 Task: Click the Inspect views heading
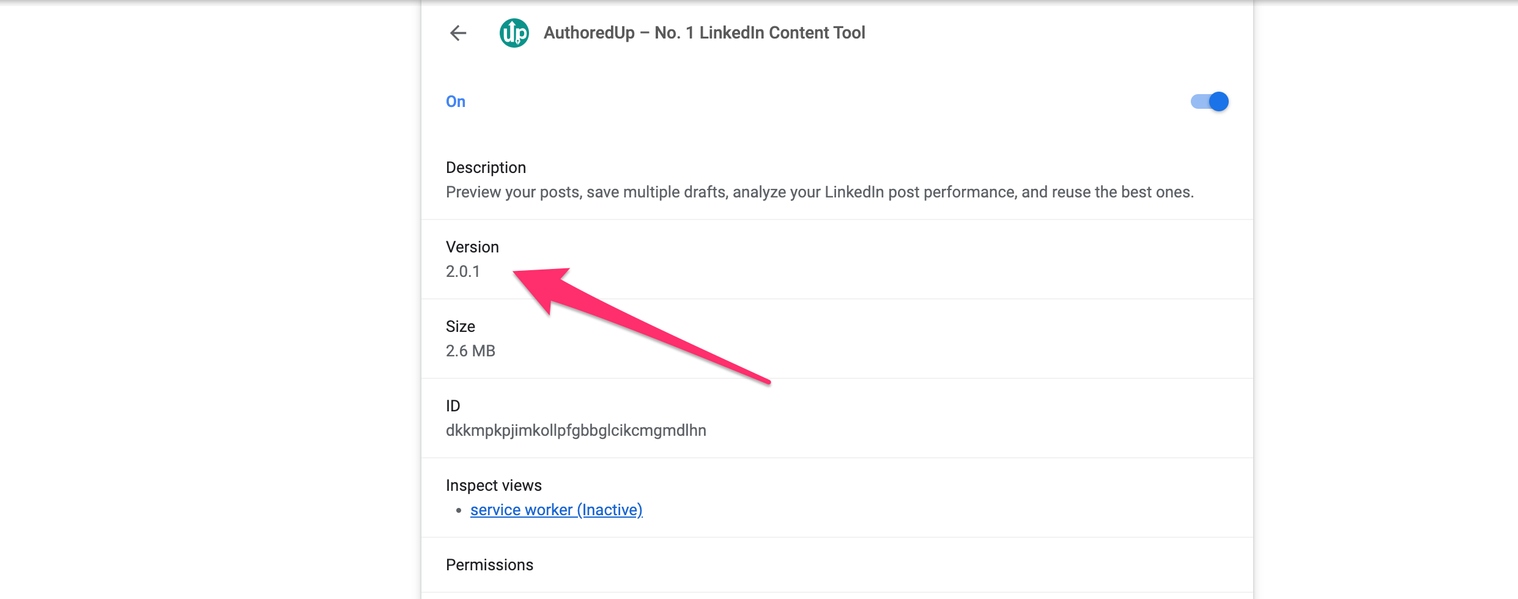click(494, 485)
